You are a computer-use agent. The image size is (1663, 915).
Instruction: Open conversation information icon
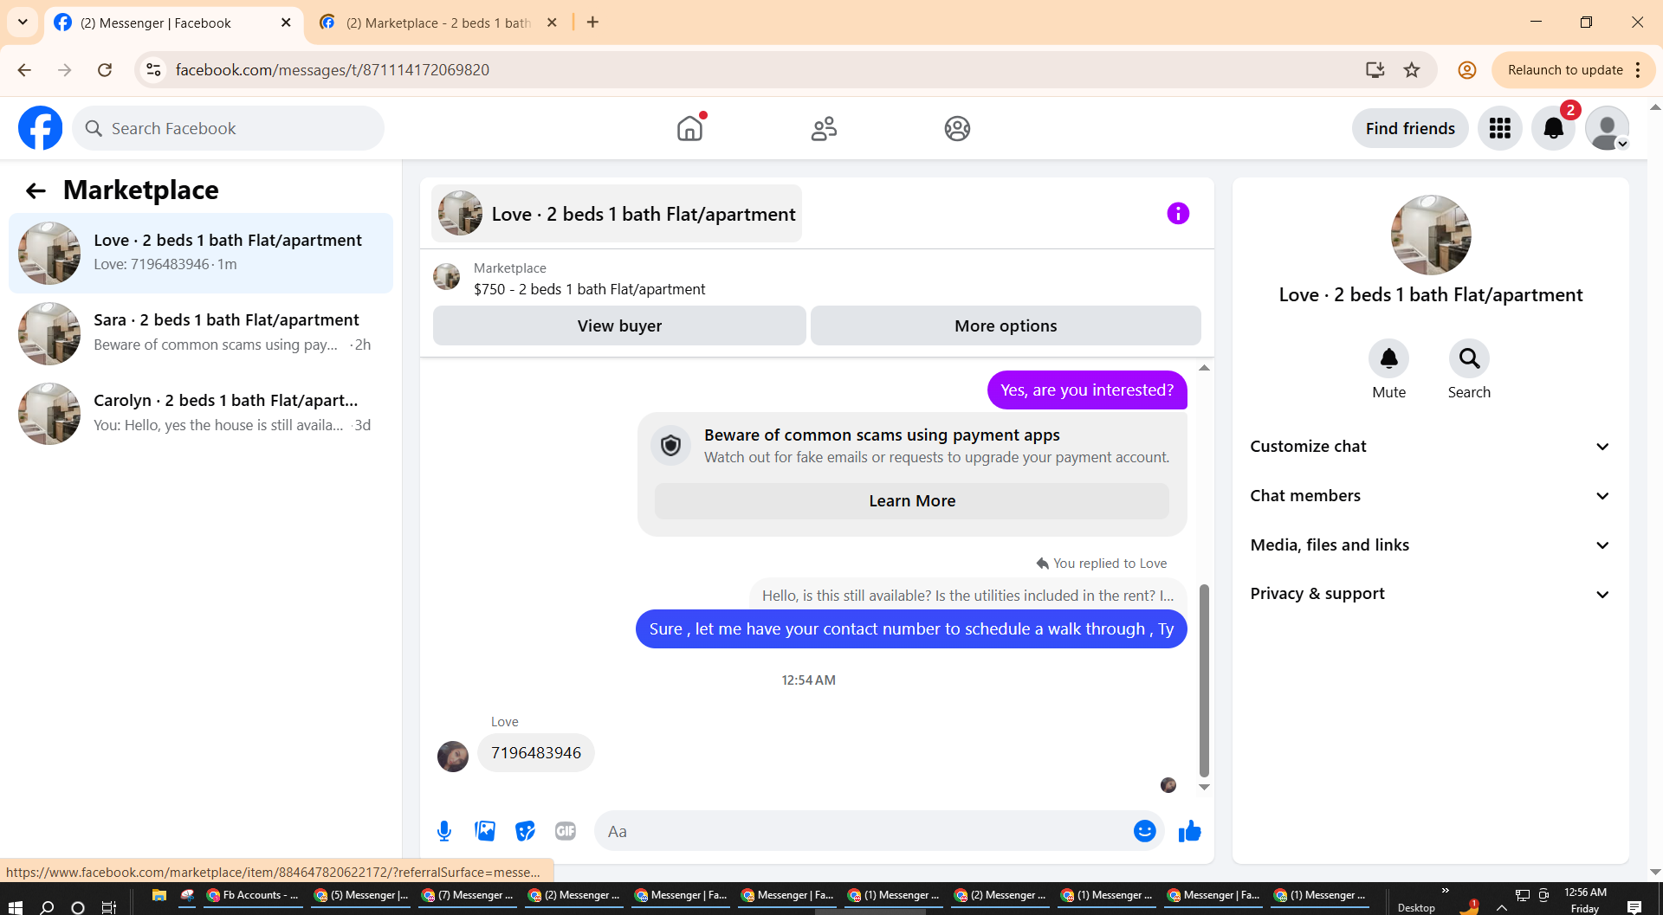tap(1178, 213)
